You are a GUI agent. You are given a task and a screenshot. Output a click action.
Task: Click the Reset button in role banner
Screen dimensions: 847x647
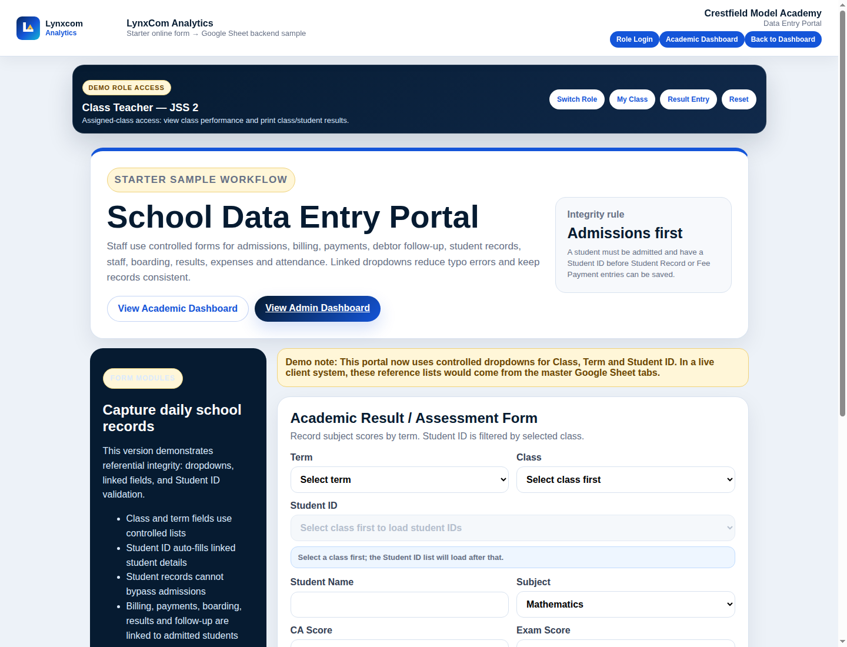(x=739, y=99)
